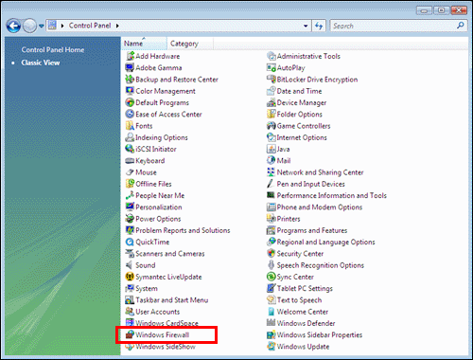Sort items by the Name column

click(144, 44)
